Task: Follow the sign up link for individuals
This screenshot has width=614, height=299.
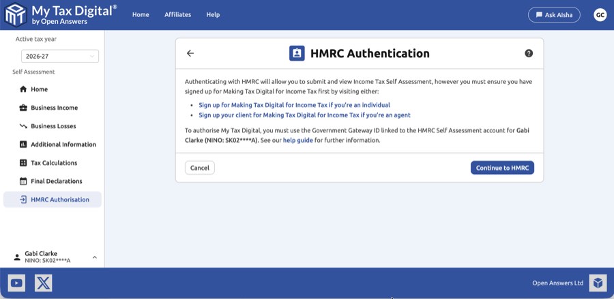Action: (x=294, y=105)
